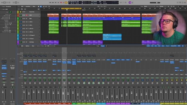This screenshot has height=105, width=187.
Task: Toggle the Show Automation icon in tracks toolbar
Action: (x=44, y=6)
